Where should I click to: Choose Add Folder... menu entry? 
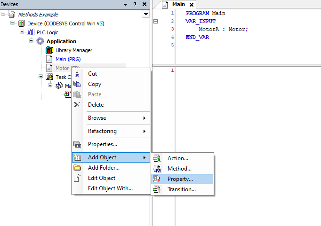[111, 168]
